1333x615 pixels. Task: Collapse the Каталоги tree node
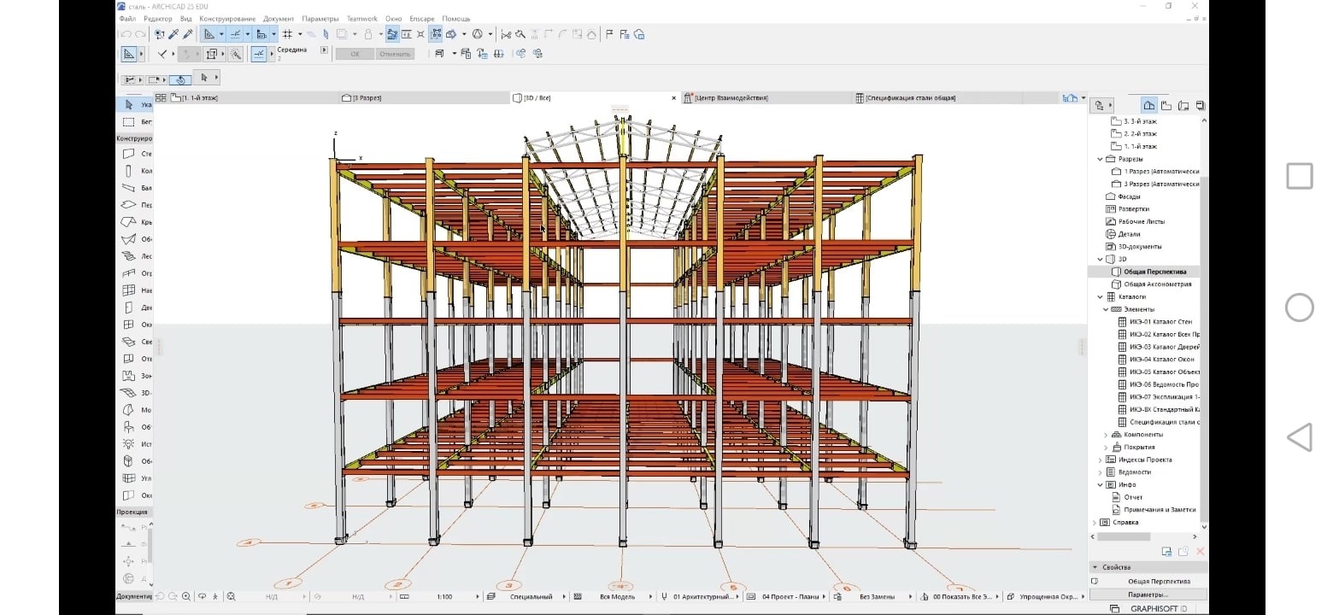pyautogui.click(x=1100, y=296)
